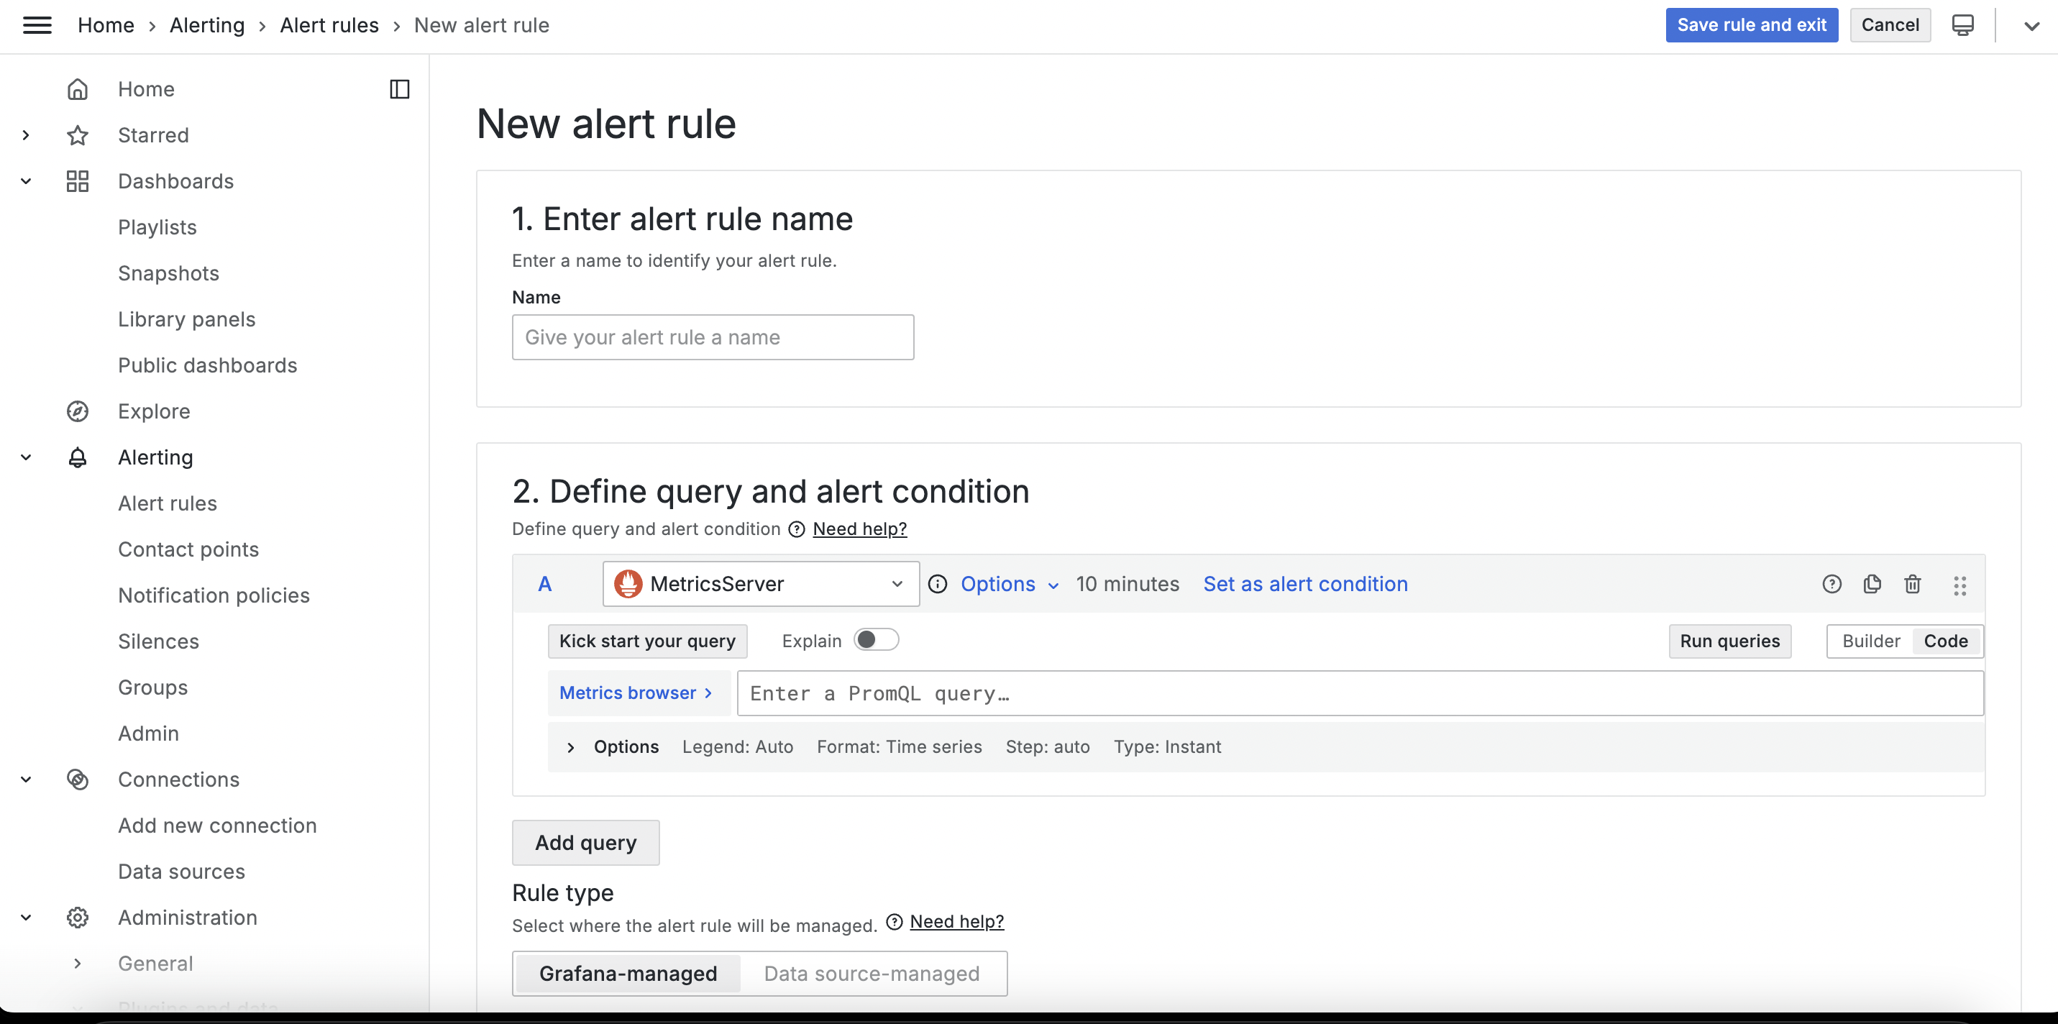Switch query editor to Builder mode
This screenshot has height=1024, width=2058.
(x=1870, y=641)
